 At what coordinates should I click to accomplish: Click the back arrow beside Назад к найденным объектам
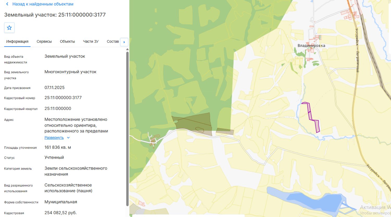point(7,4)
